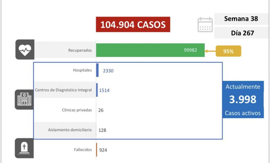Click the yellow 95% badge

(x=228, y=51)
